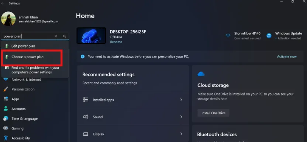
Task: Click the DESKTOP-256I25F computer name
Action: click(x=128, y=32)
